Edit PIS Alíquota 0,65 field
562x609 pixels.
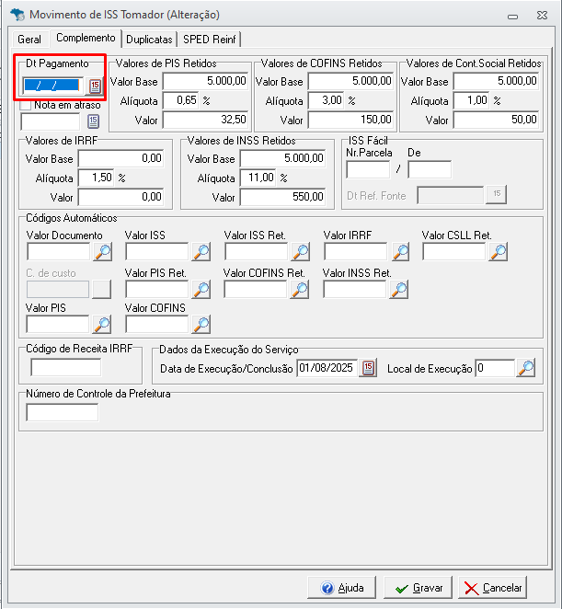(x=180, y=100)
